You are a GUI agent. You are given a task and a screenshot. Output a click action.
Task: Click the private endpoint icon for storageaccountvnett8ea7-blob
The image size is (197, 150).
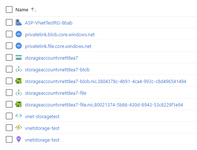(x=19, y=69)
